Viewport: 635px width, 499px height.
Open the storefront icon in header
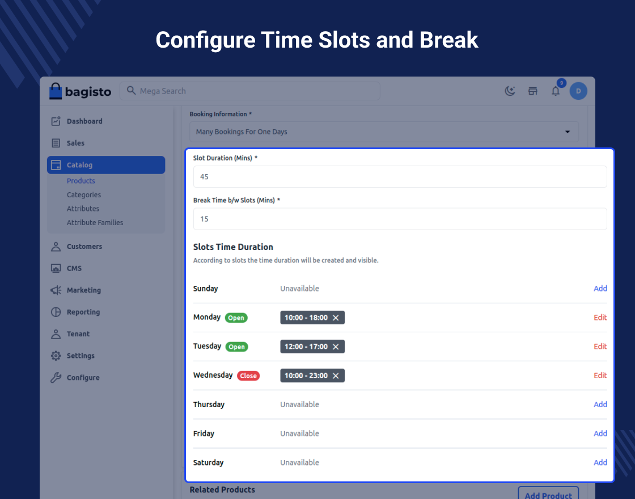click(x=532, y=91)
